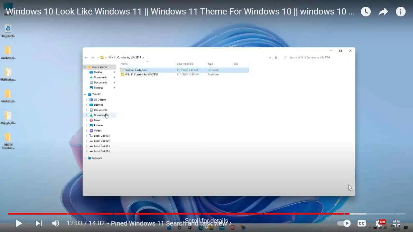Select Documents under This PC
Viewport: 413px width, 232px height.
point(100,110)
